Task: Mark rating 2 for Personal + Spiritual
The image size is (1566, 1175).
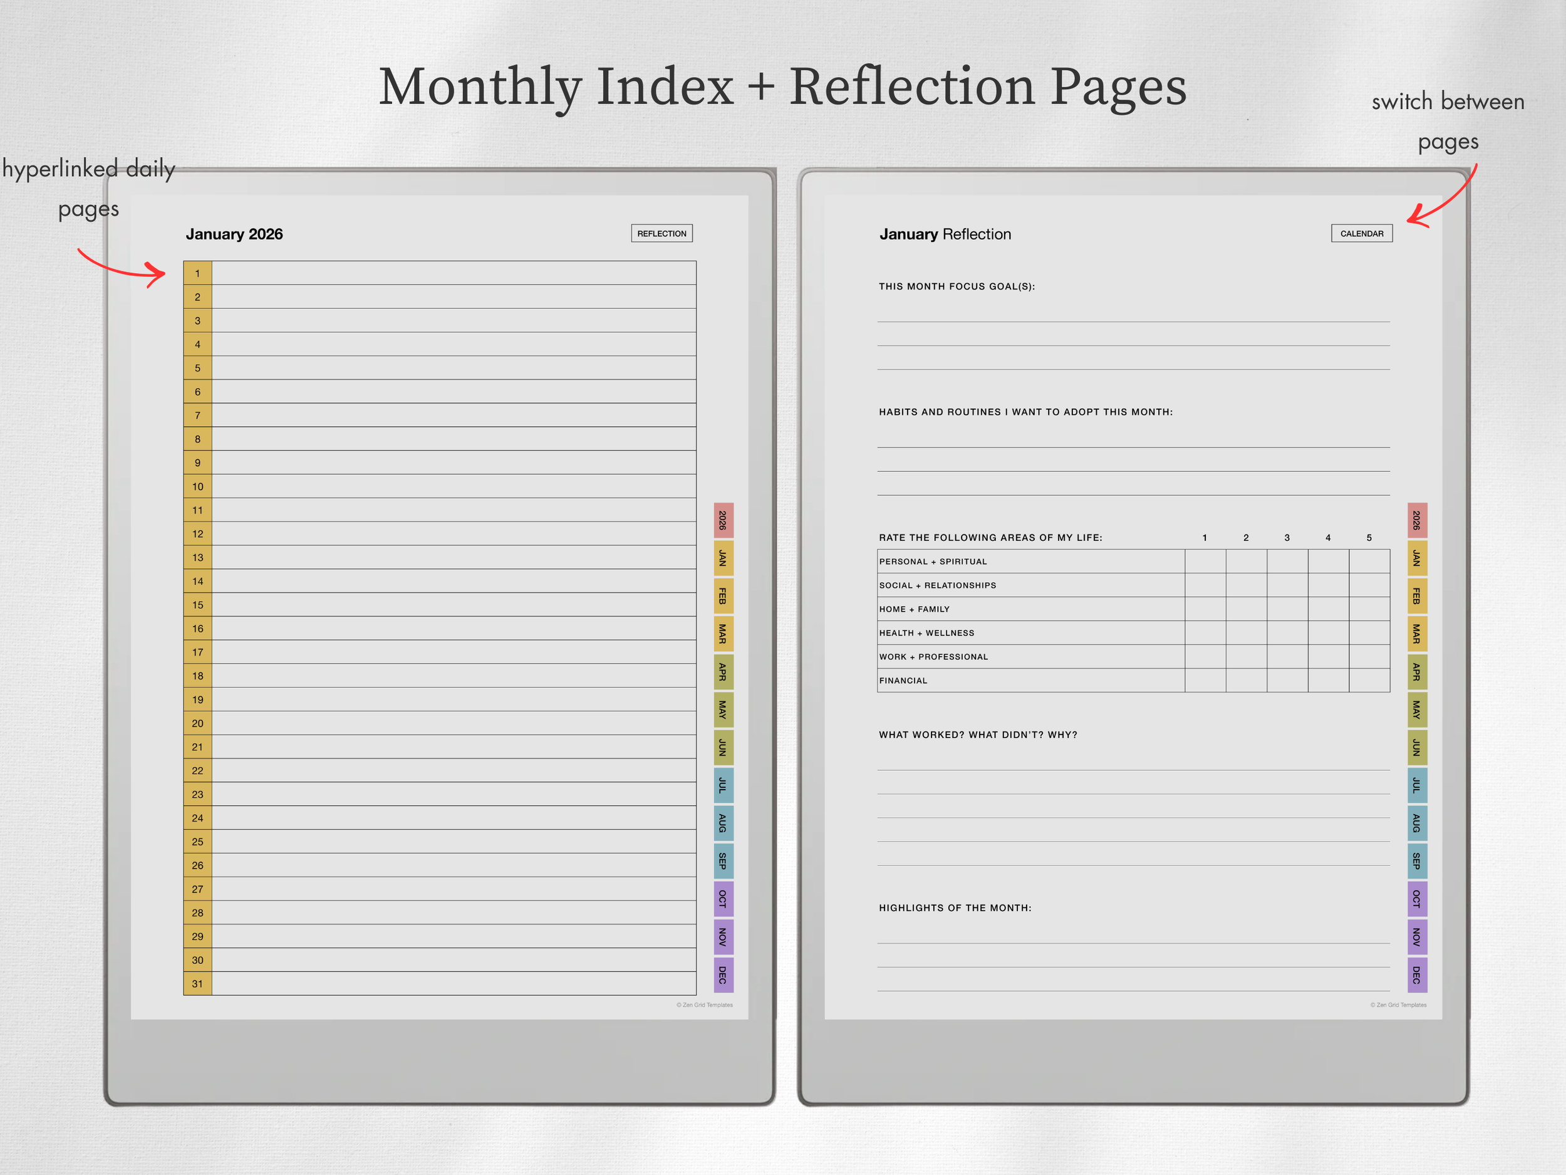Action: (1247, 561)
